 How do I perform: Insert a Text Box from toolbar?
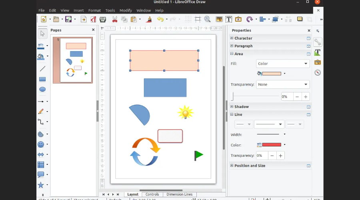point(229,19)
